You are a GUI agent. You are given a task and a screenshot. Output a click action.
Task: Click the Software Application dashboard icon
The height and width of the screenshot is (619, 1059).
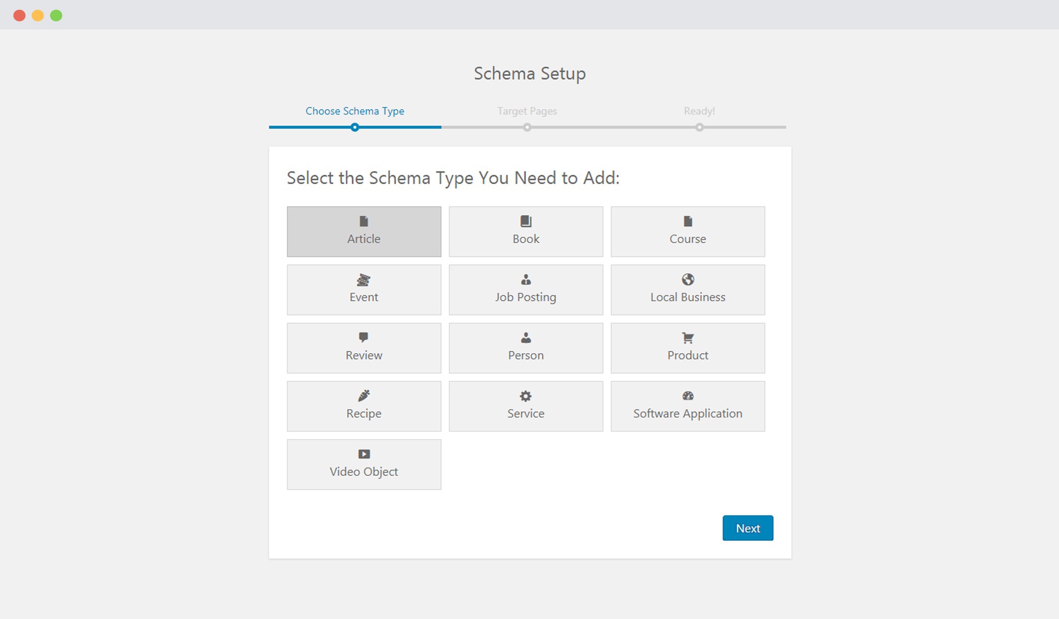(687, 396)
